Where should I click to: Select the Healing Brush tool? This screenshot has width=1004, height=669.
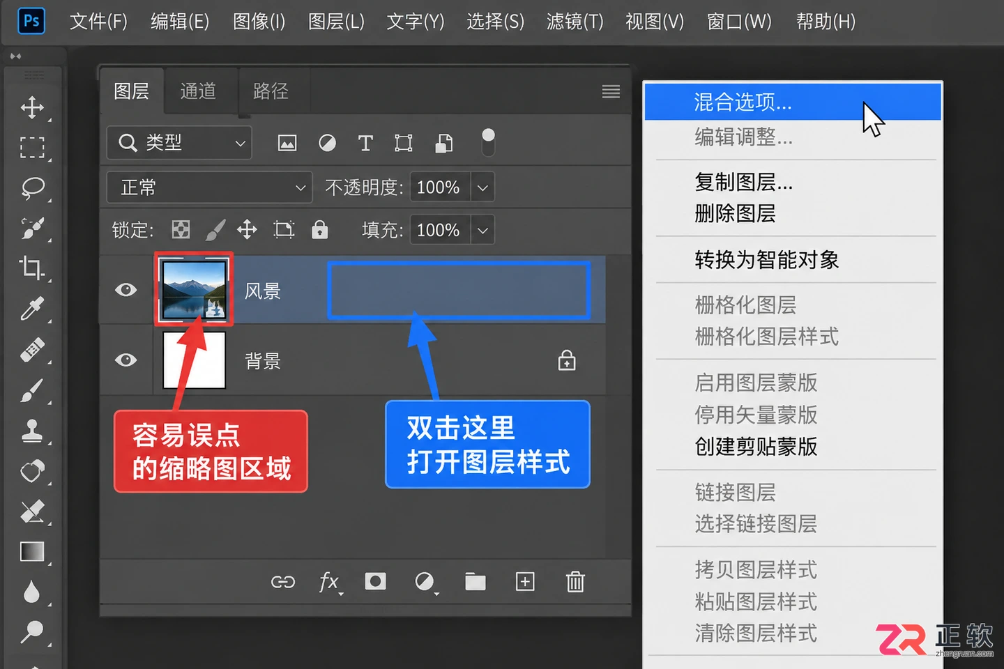pyautogui.click(x=32, y=349)
